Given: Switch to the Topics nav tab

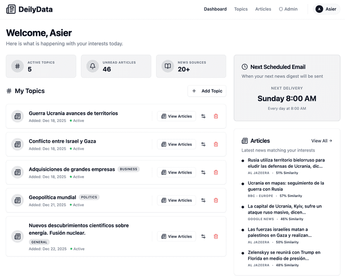Looking at the screenshot, I should point(241,9).
